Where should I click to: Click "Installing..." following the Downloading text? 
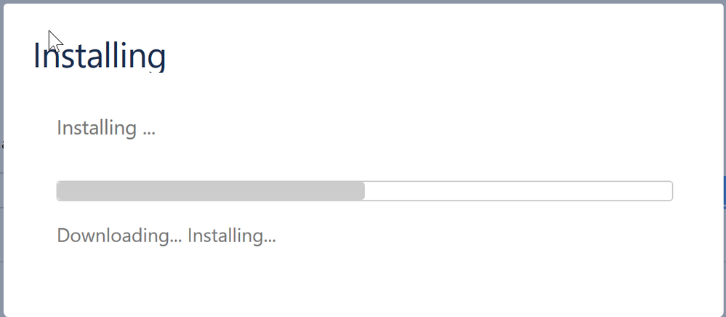[232, 236]
